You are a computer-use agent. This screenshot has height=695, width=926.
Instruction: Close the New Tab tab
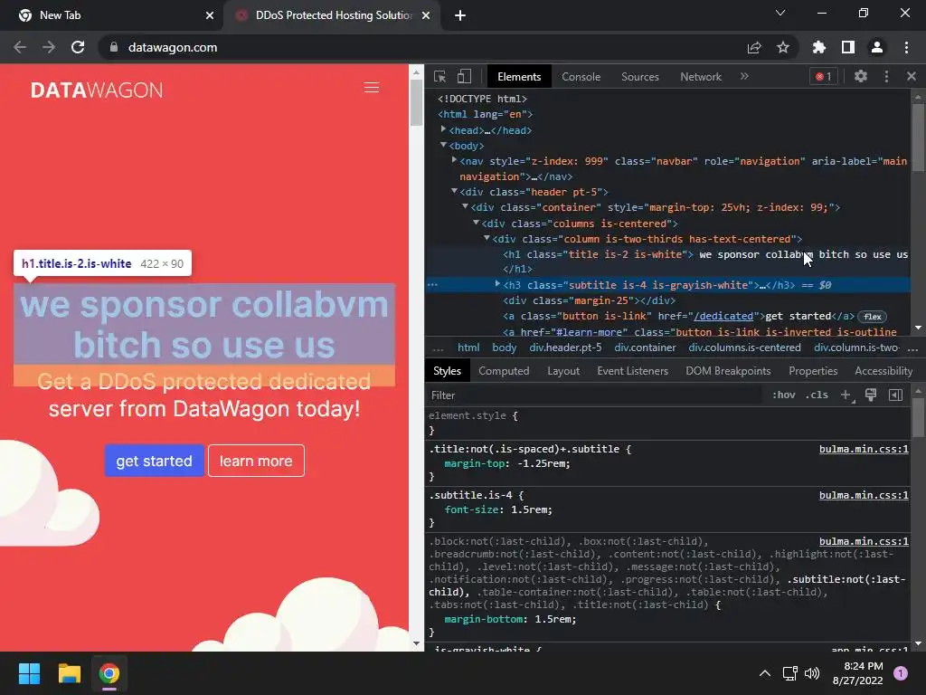click(x=210, y=15)
